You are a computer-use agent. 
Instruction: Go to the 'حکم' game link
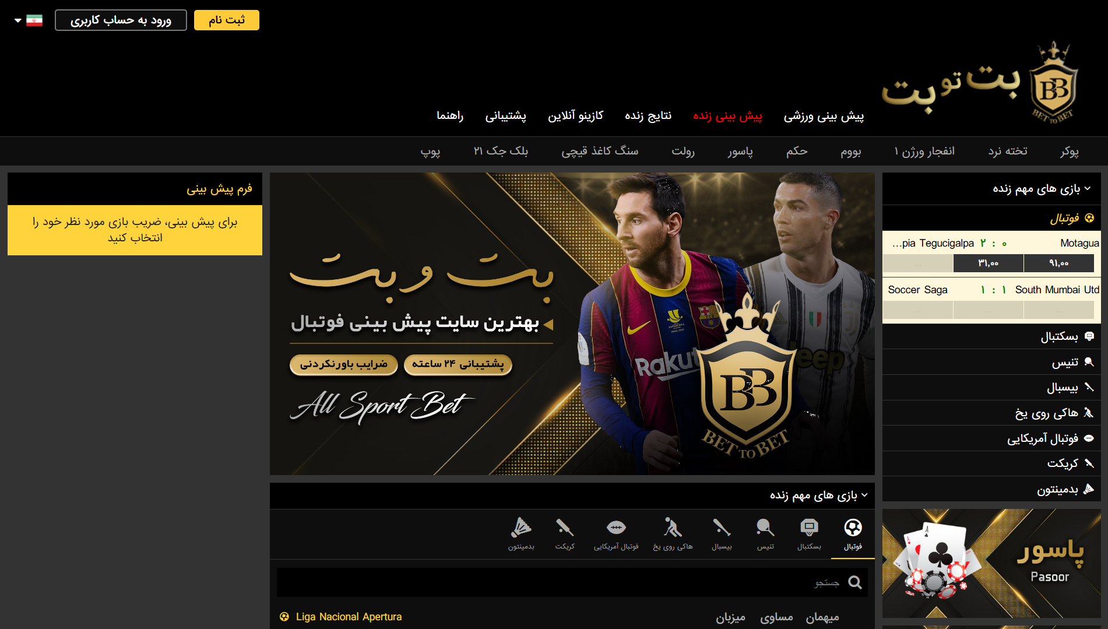[x=797, y=152]
